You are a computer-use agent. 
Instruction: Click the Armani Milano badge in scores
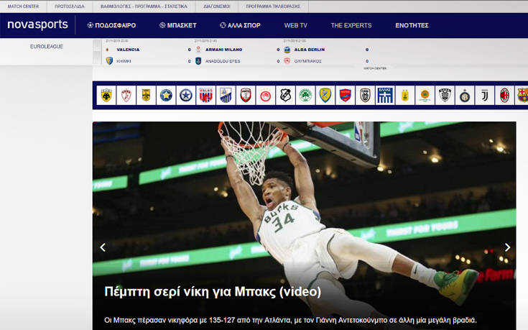click(198, 50)
